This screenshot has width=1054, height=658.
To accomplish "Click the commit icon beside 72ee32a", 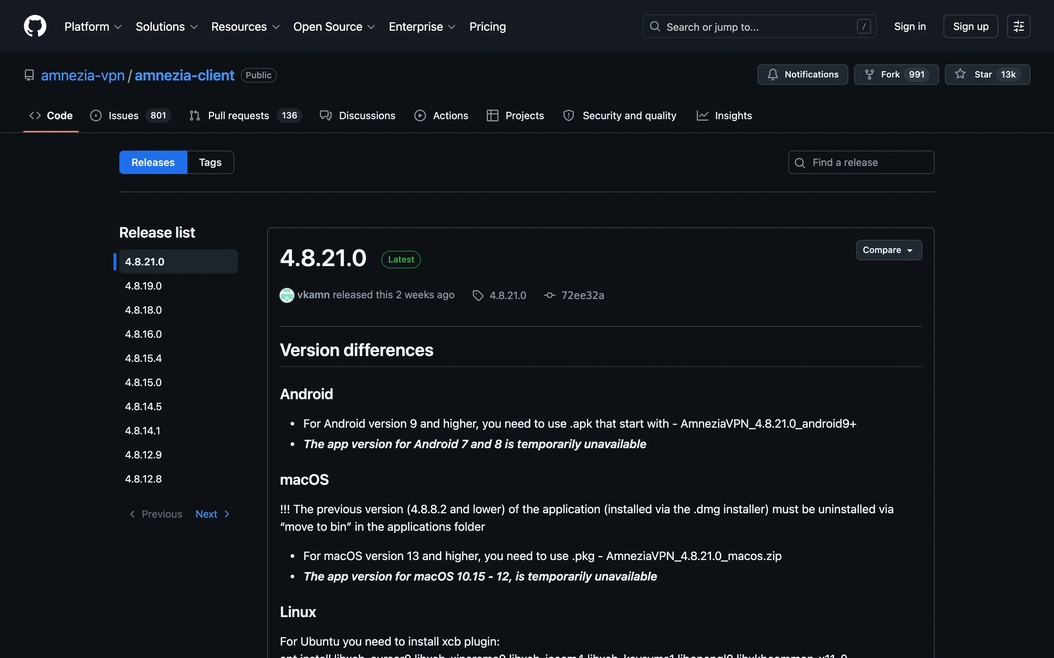I will tap(549, 295).
